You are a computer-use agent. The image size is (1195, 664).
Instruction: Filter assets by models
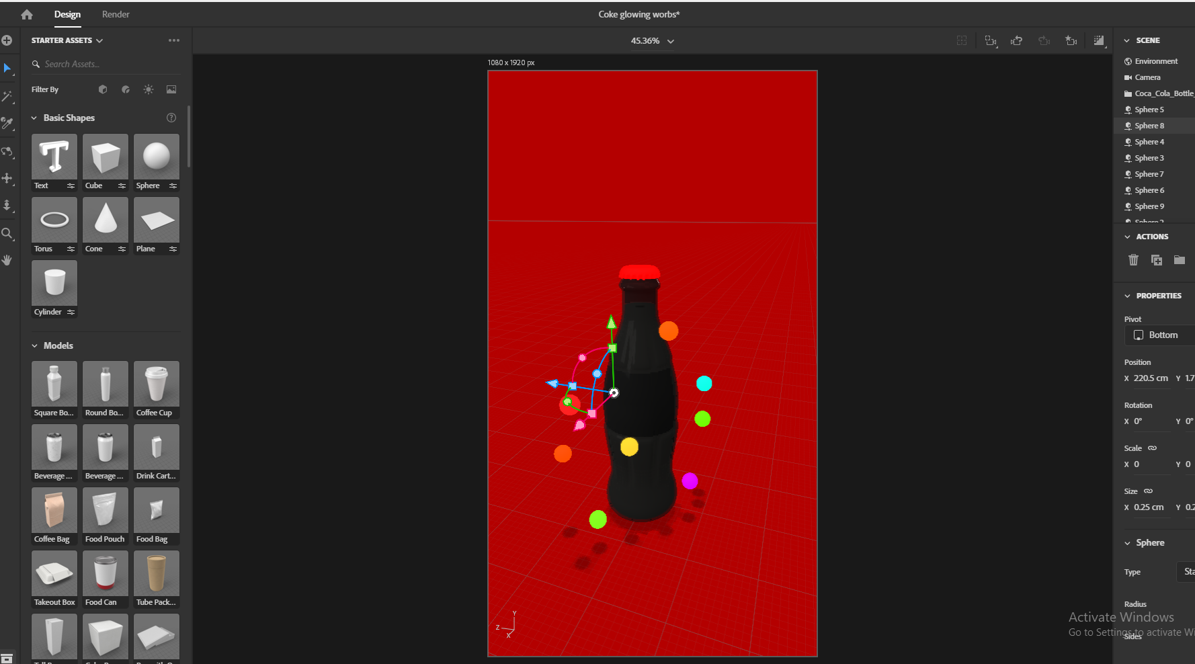pos(103,89)
